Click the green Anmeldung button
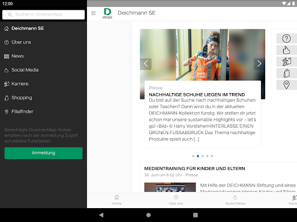Image resolution: width=297 pixels, height=222 pixels. tap(44, 153)
